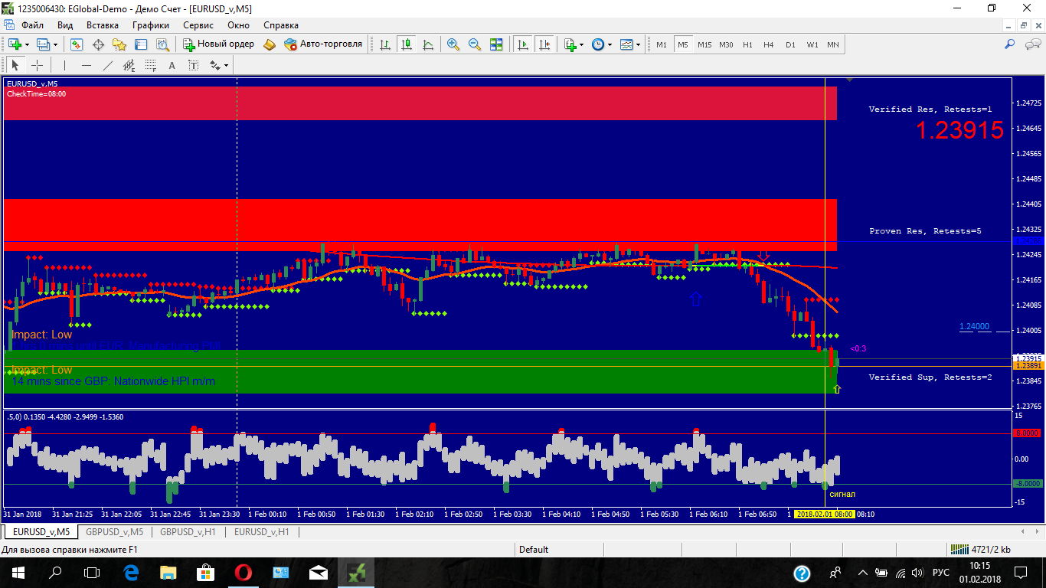
Task: Select the Equidistant Channel tool
Action: pyautogui.click(x=129, y=65)
